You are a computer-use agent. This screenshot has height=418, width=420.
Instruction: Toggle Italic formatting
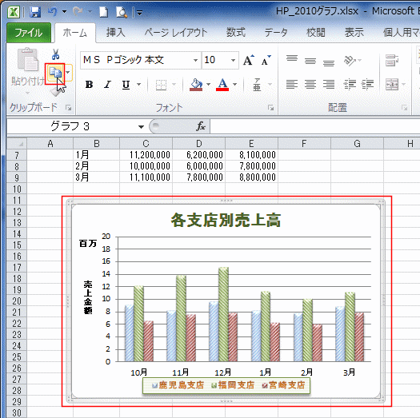[108, 85]
